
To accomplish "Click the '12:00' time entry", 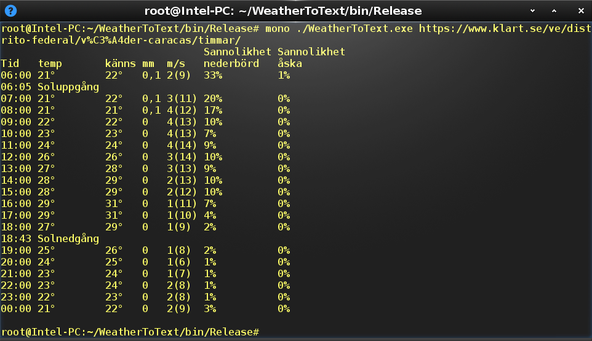I will click(x=16, y=157).
